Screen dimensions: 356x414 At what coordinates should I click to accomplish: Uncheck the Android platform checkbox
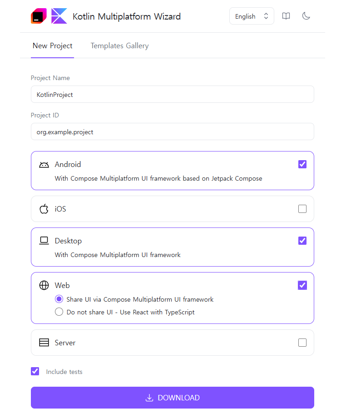(302, 164)
